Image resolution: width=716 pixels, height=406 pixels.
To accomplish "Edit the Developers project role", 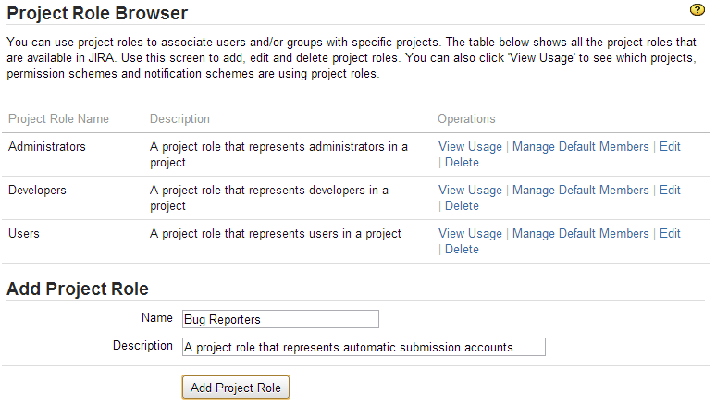I will [x=670, y=190].
